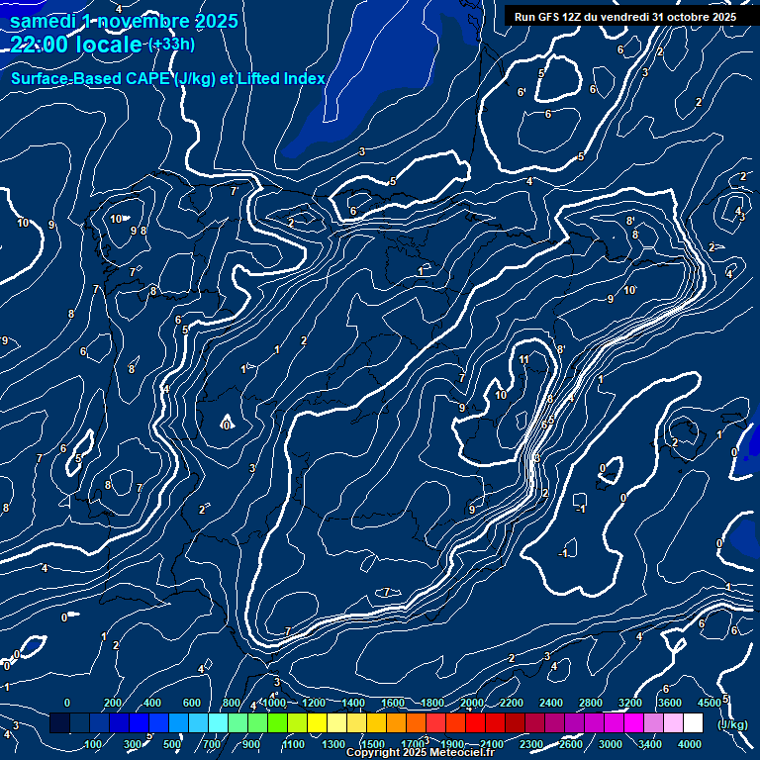
Task: Click the '22:00 locale' time text
Action: coord(76,45)
